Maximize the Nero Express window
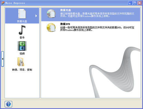 tap(135, 3)
